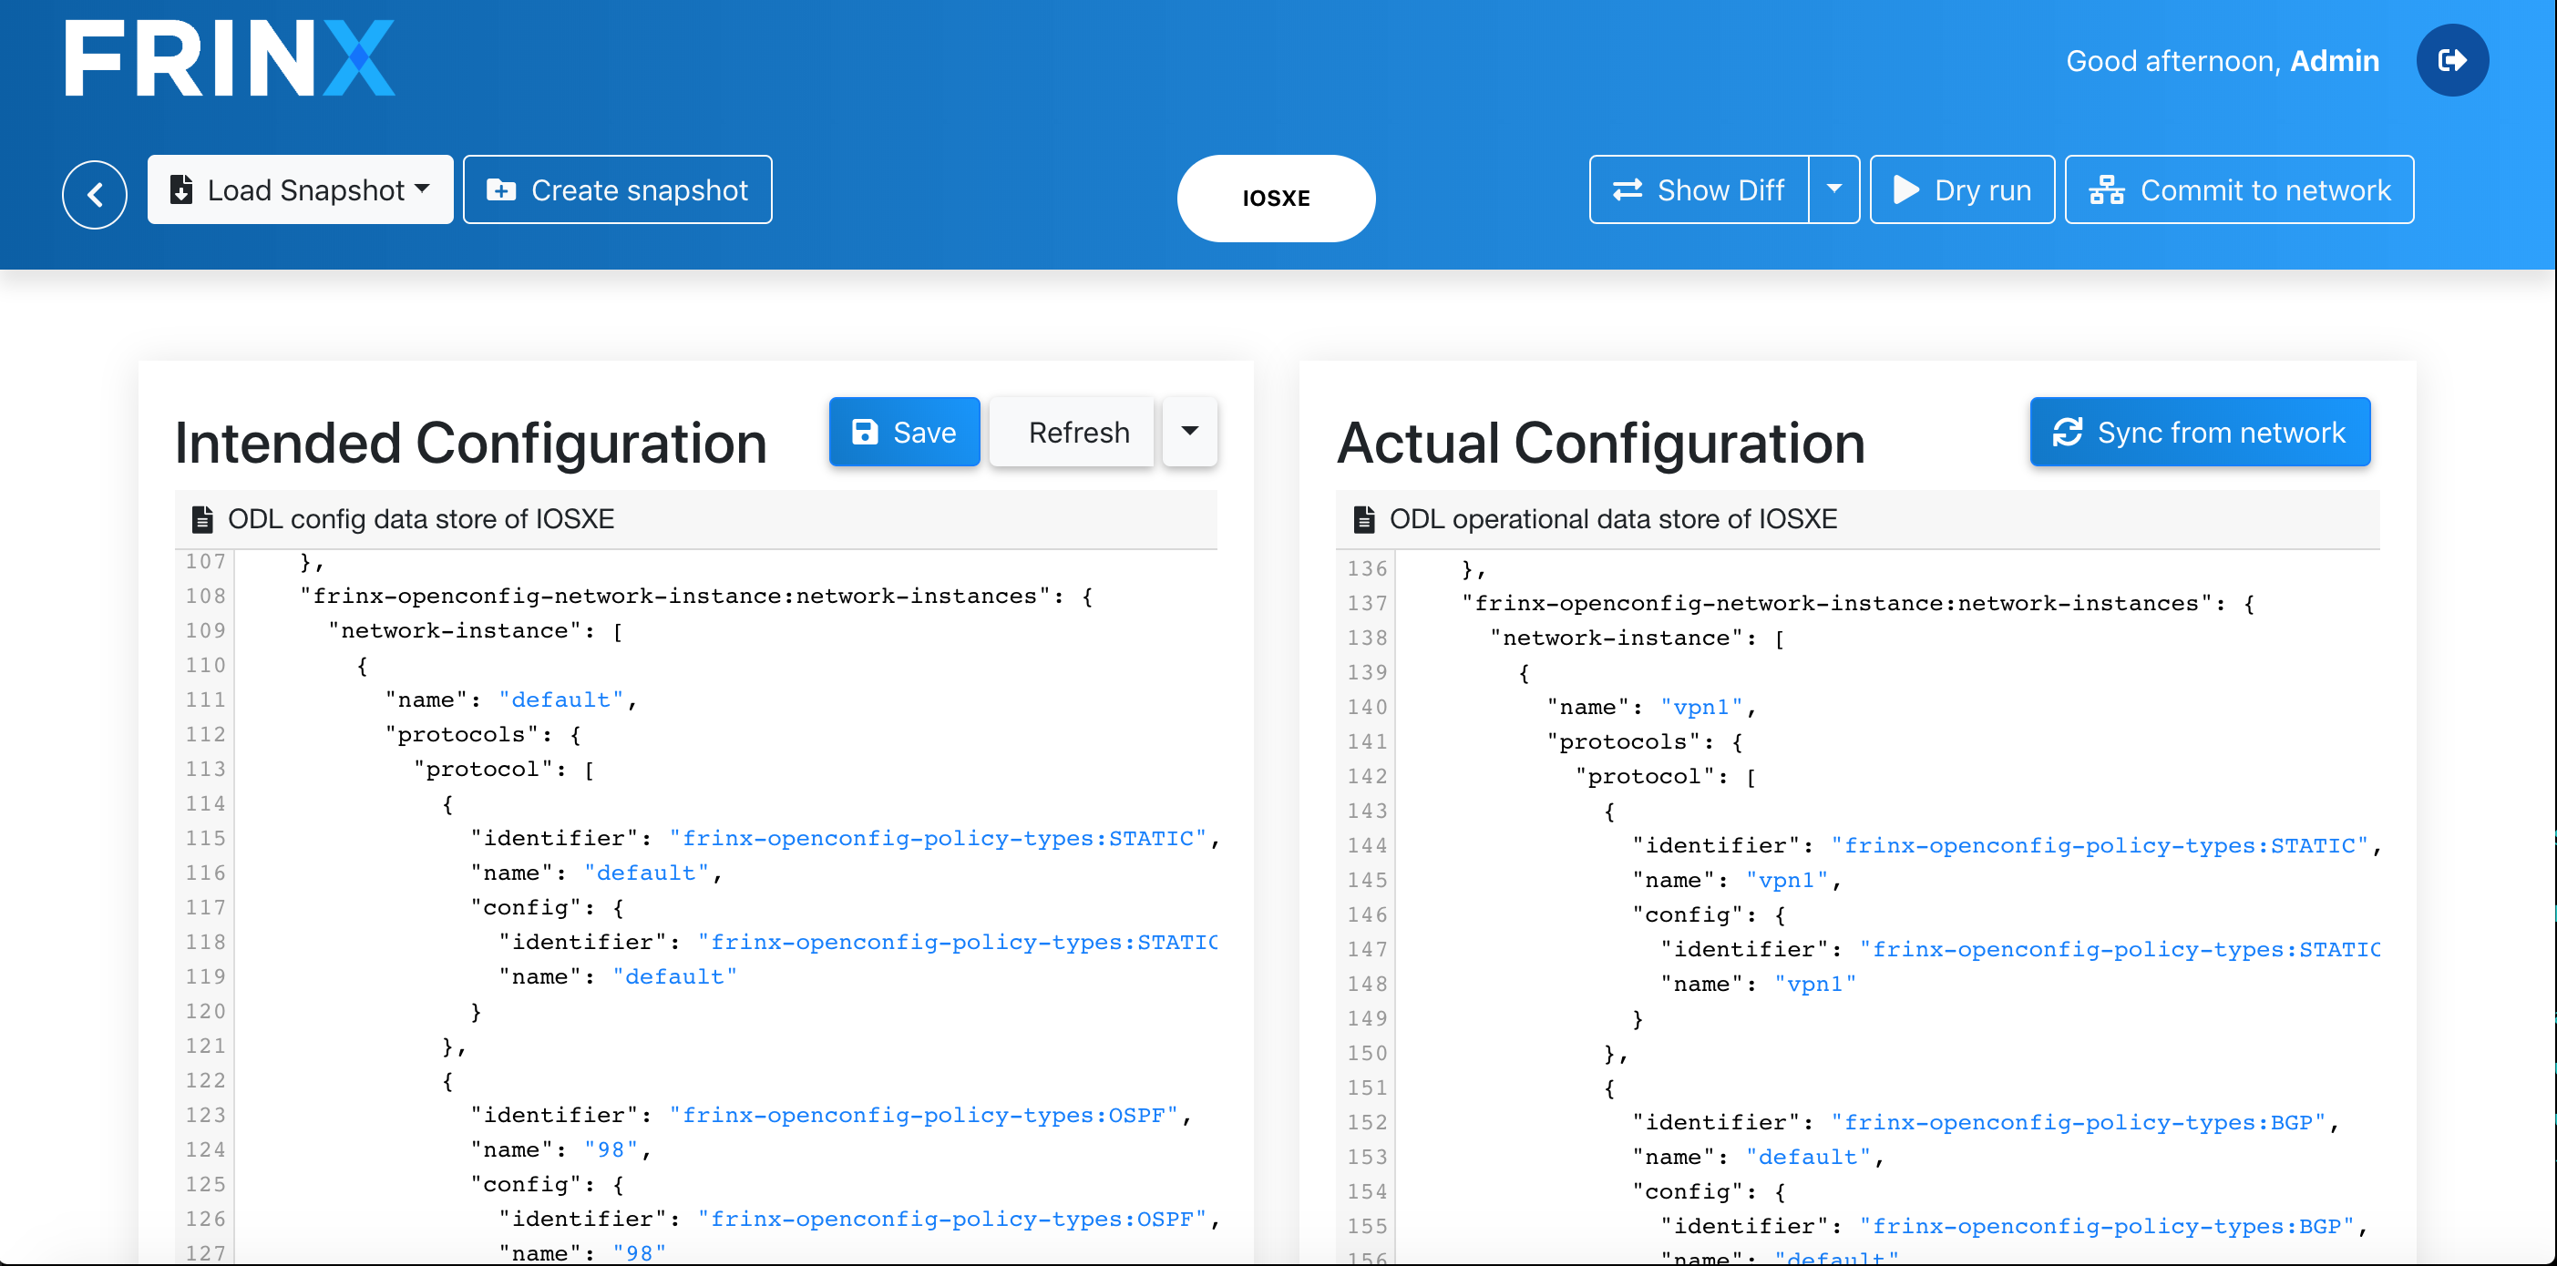Click the FRINX logo
This screenshot has height=1266, width=2557.
pos(230,58)
